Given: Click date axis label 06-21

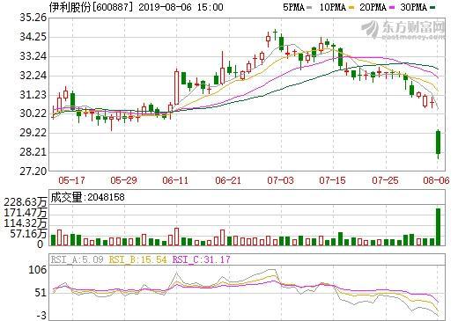Looking at the screenshot, I should (228, 180).
